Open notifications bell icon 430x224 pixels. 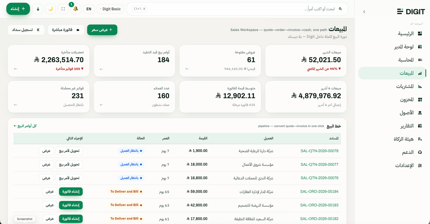(76, 9)
